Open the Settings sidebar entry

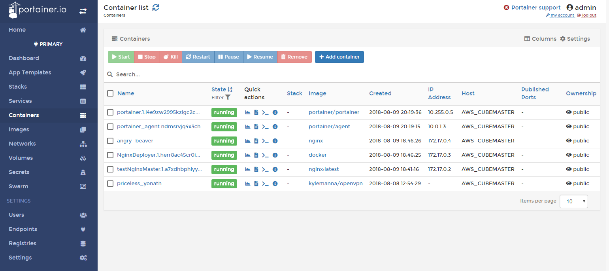click(20, 258)
